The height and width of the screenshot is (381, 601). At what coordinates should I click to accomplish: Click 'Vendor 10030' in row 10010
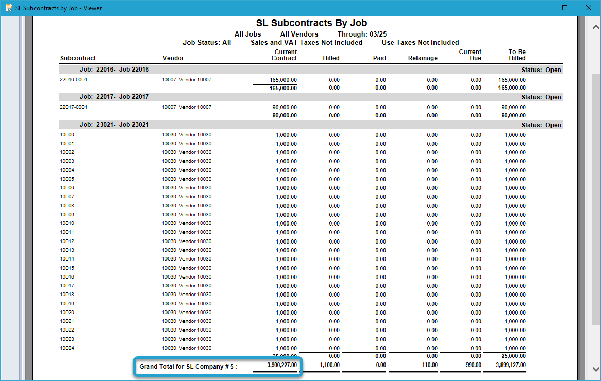195,223
